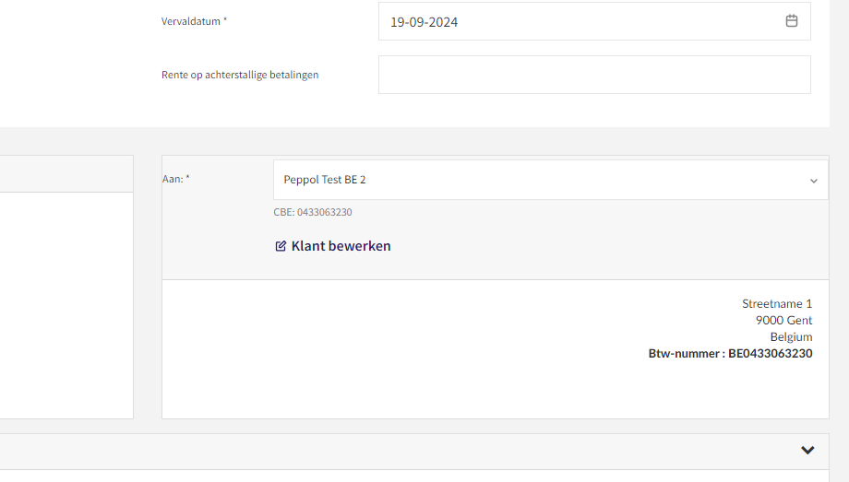849x482 pixels.
Task: Open the Peppol Test BE 2 customer combo box
Action: (x=535, y=181)
